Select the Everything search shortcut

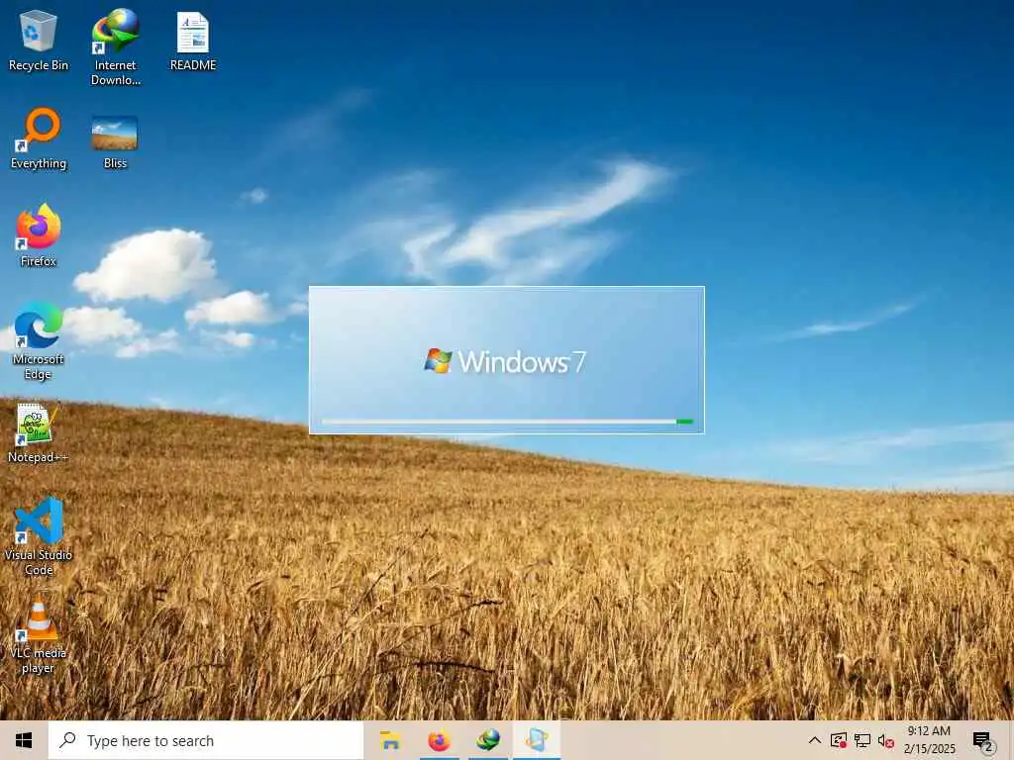(39, 139)
